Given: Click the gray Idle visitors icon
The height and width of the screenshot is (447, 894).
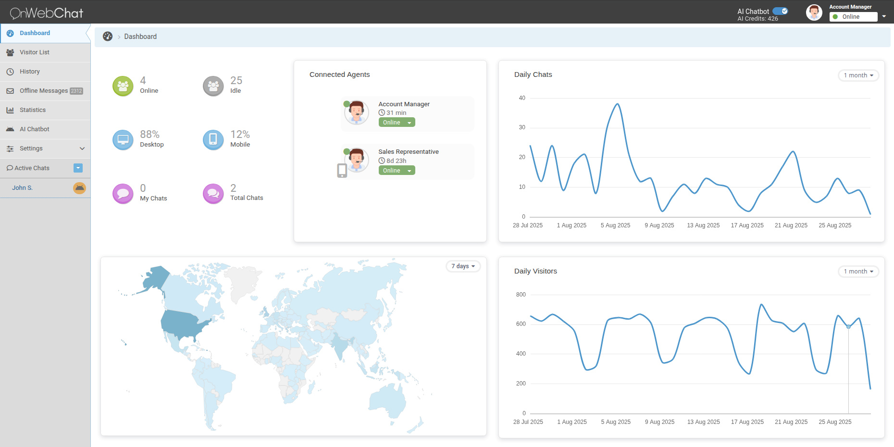Looking at the screenshot, I should click(213, 86).
